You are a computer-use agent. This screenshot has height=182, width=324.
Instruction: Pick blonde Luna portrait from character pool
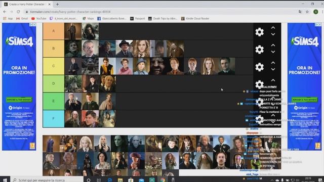85,144
